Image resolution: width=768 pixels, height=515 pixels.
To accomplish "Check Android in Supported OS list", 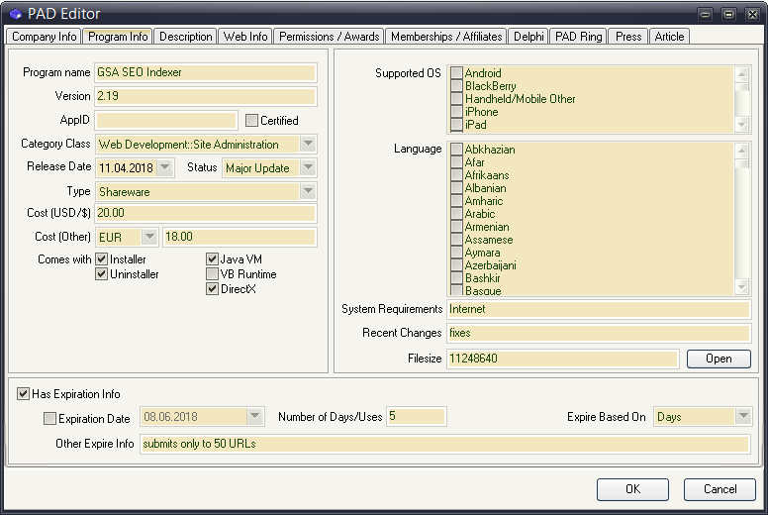I will click(x=456, y=72).
